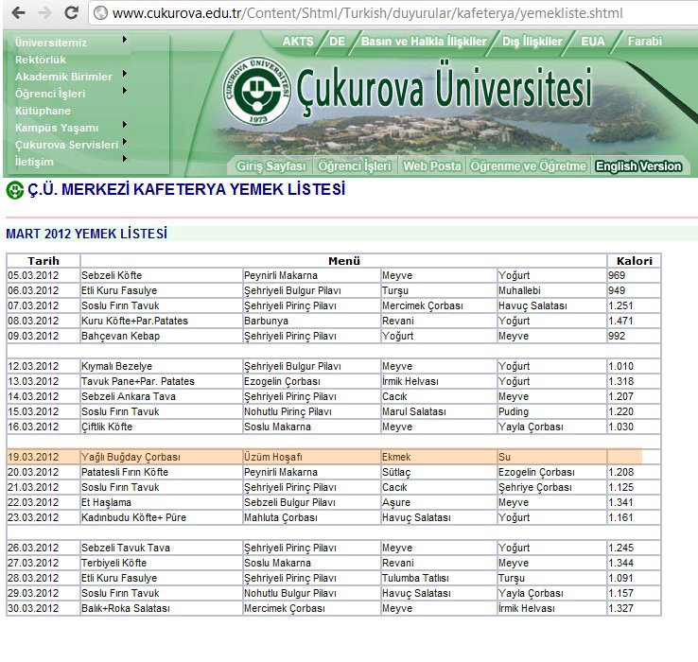Screen dimensions: 698x662
Task: Click the Çukurova University round logo
Action: tap(257, 91)
